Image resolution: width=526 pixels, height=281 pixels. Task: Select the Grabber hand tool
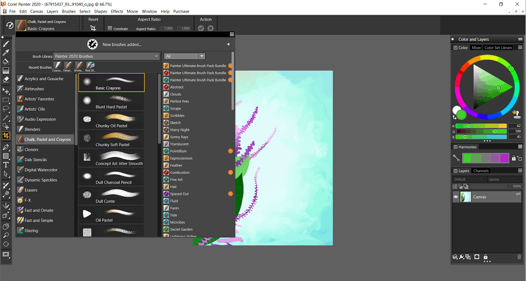tap(6, 226)
